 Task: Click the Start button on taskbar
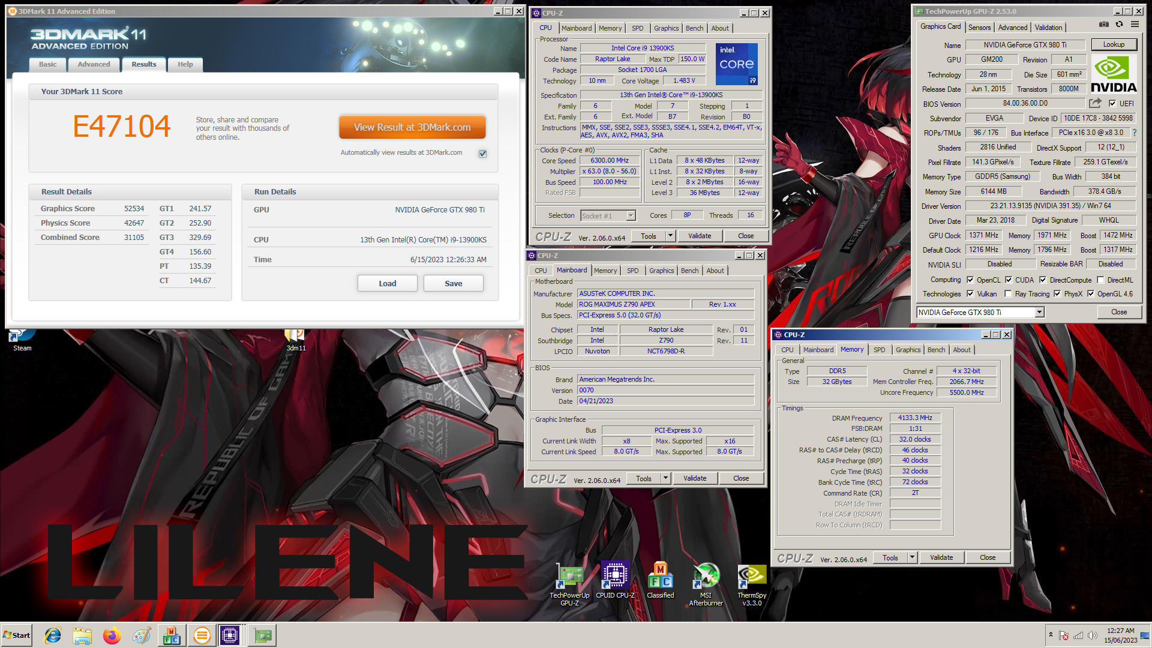pos(17,635)
